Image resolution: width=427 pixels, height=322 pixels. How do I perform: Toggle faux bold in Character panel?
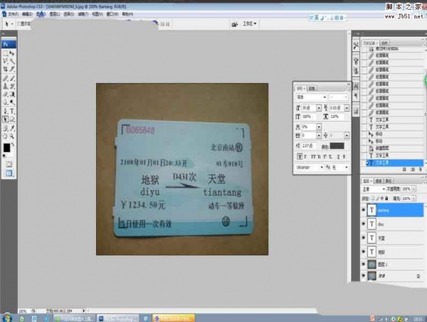pos(300,156)
